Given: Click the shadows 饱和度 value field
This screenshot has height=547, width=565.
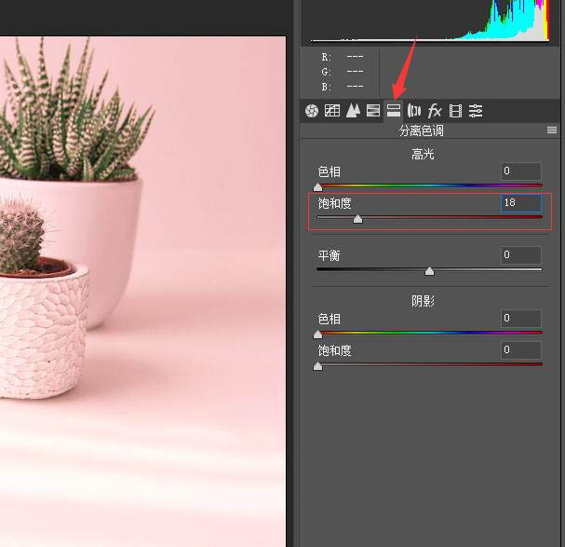Looking at the screenshot, I should 521,350.
